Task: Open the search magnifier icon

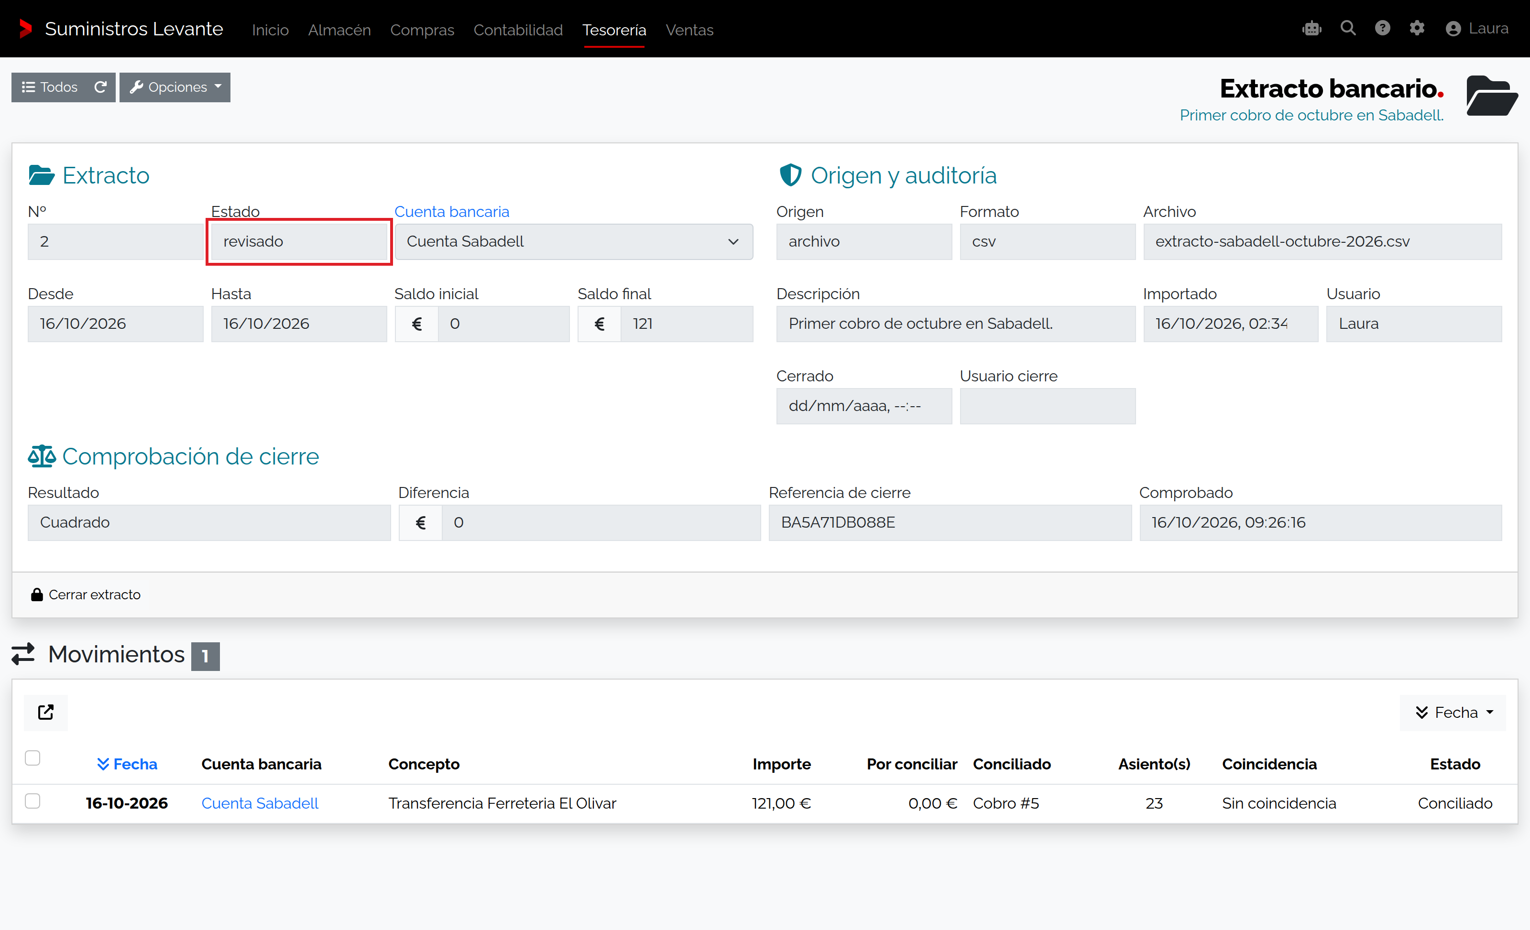Action: click(x=1347, y=29)
